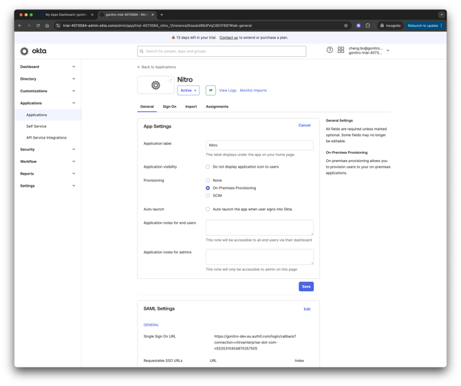Click the browser forward arrow

click(29, 25)
